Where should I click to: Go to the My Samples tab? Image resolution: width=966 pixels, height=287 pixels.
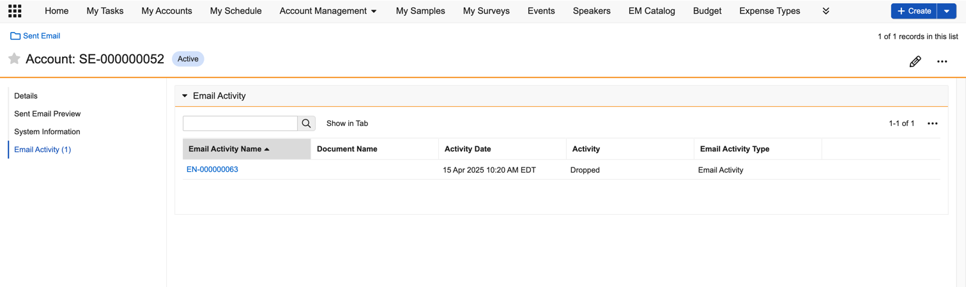(x=420, y=11)
